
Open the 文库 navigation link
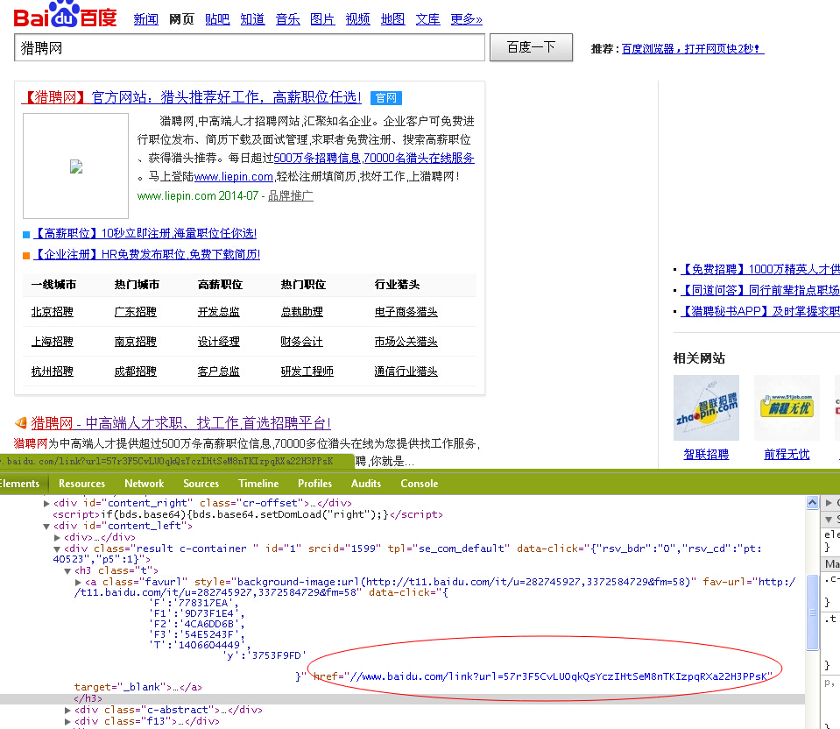click(x=428, y=19)
